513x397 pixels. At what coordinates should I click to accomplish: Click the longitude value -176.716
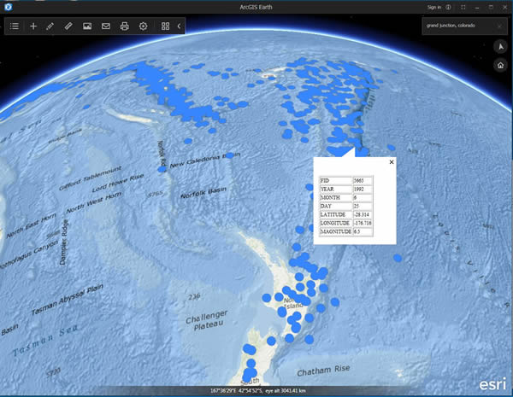pyautogui.click(x=363, y=223)
